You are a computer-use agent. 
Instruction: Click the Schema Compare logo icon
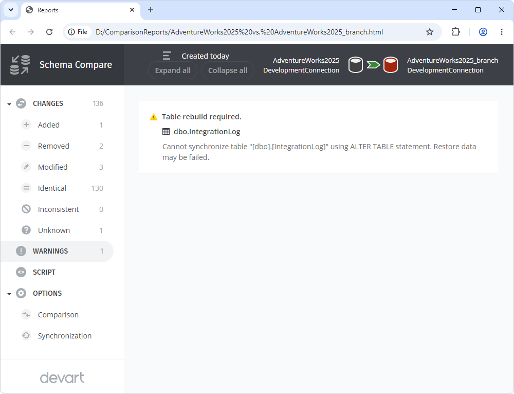[x=20, y=65]
